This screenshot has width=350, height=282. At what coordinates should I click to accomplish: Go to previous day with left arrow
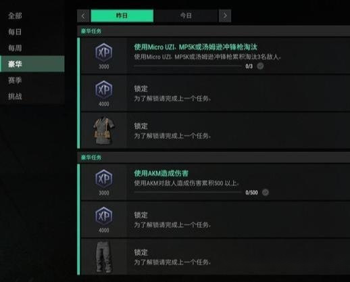(83, 16)
